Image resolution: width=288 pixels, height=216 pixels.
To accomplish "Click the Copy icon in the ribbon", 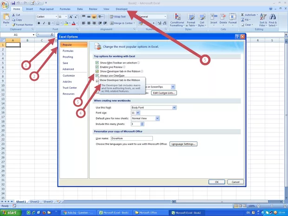I will 13,20.
